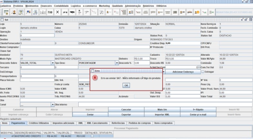The image size is (253, 139).
Task: Open the Utilitários menu
Action: (x=161, y=6)
